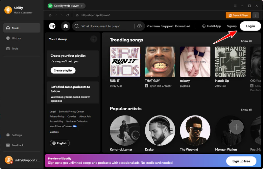Click the Pop out Player button
The image size is (263, 169).
(238, 15)
